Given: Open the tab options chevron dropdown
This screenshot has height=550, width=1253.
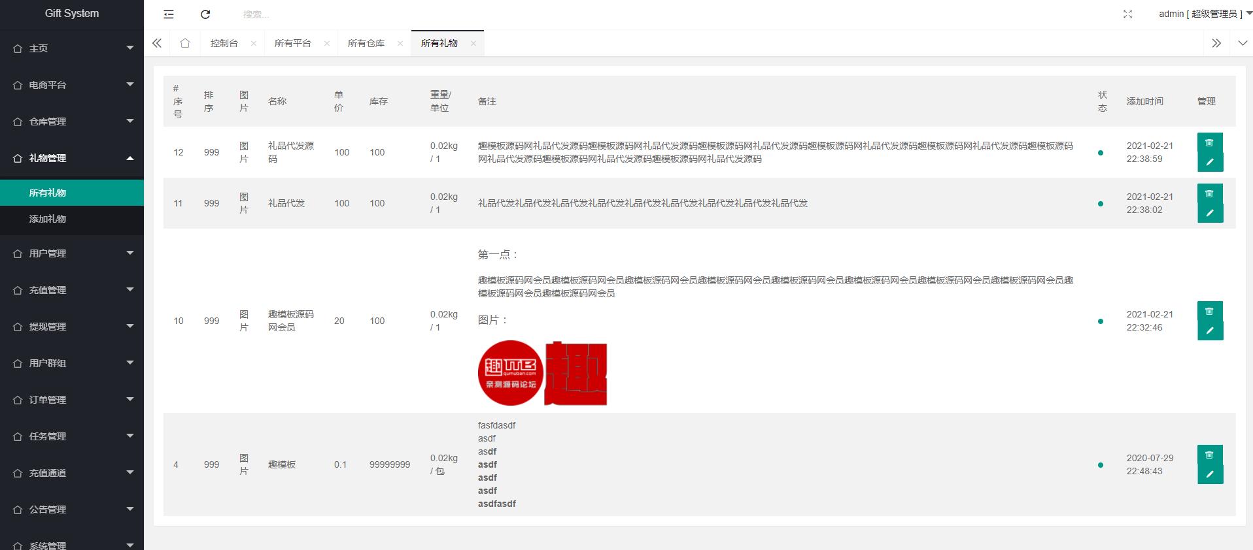Looking at the screenshot, I should point(1243,43).
